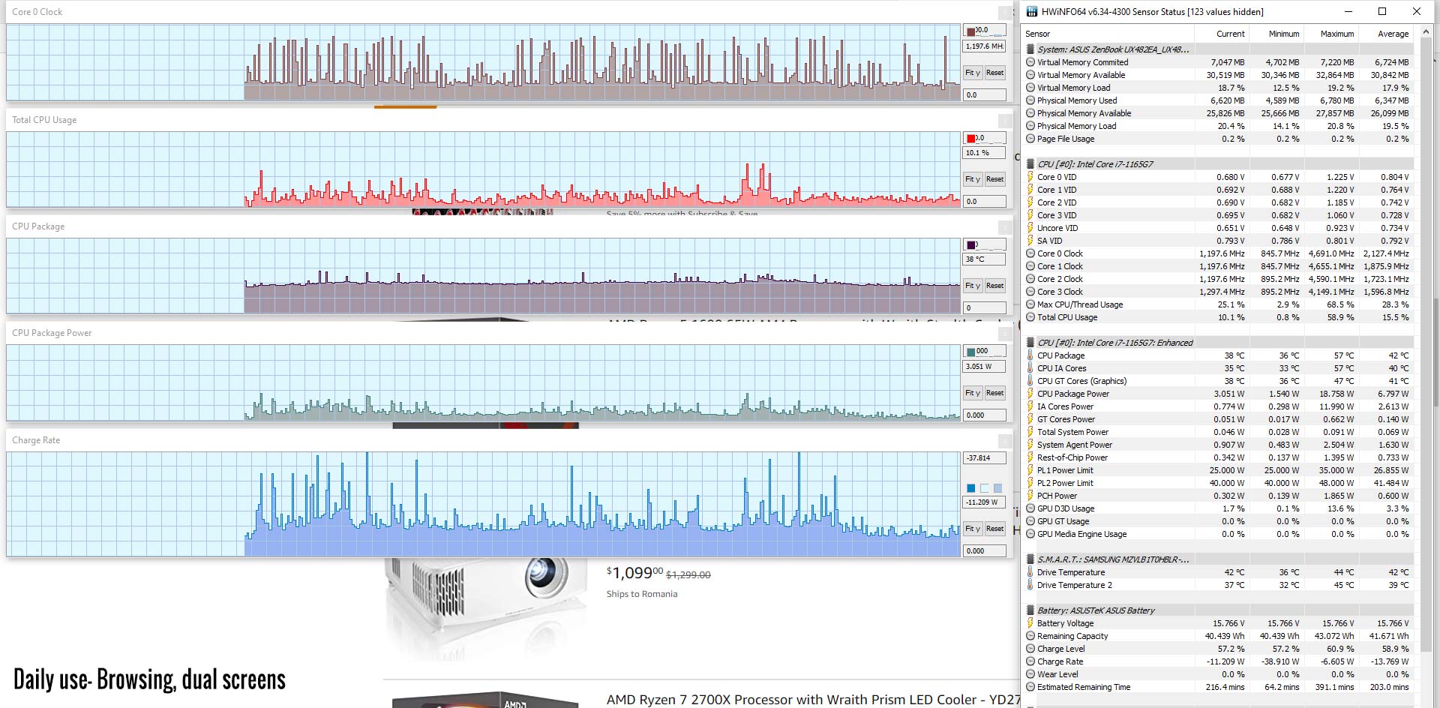
Task: Pick the dark blue Charge Rate color swatch
Action: (971, 488)
